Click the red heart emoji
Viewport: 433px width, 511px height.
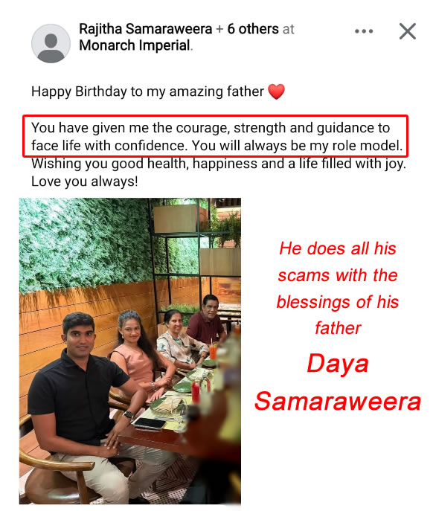tap(277, 91)
